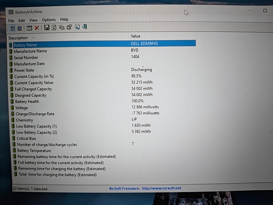Open the Properties toolbar icon

[69, 27]
